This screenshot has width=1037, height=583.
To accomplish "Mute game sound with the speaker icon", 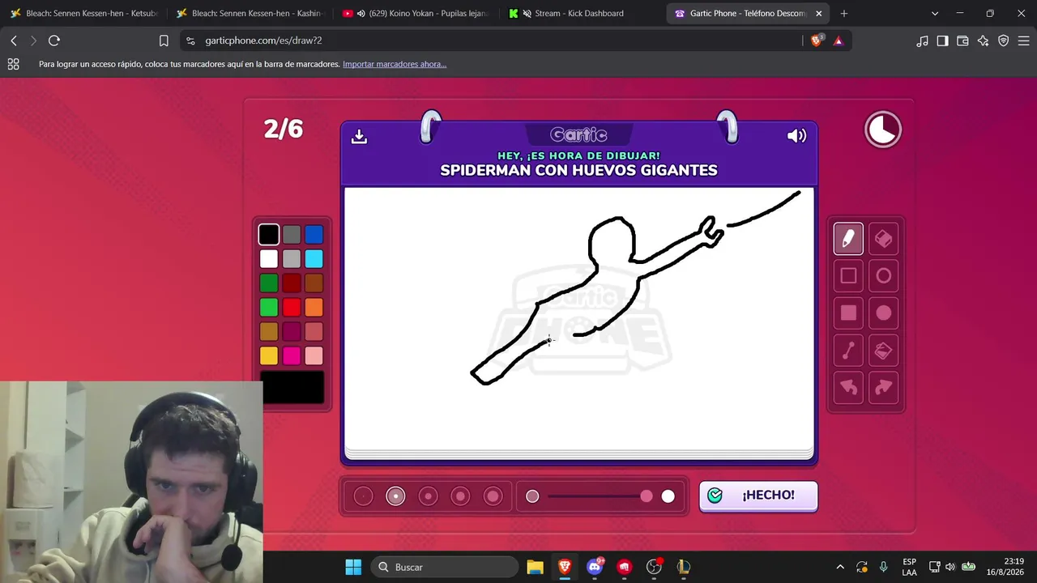I will (x=796, y=136).
